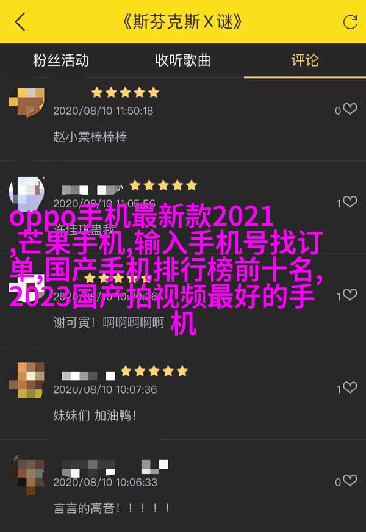Tap heart icon beside 妹妹们 加油鸭 comment
The width and height of the screenshot is (366, 532).
[x=350, y=387]
